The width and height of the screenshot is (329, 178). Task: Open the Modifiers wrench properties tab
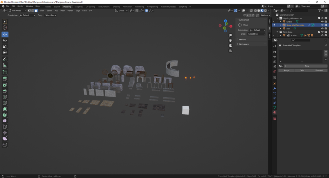coord(275,88)
